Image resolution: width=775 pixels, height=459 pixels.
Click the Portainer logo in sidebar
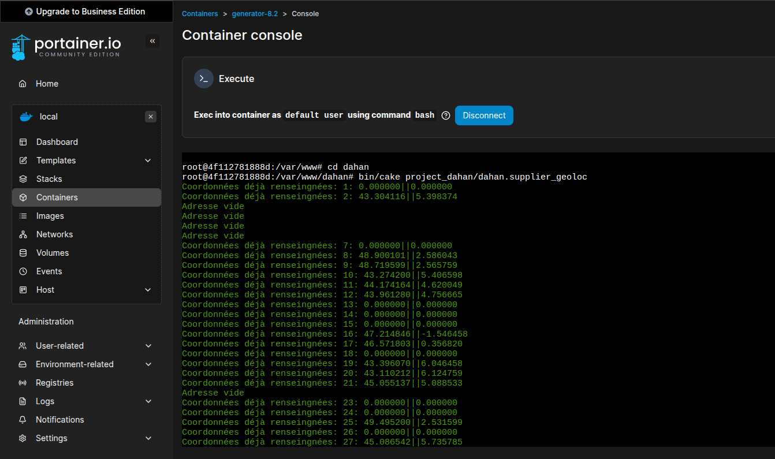point(66,47)
